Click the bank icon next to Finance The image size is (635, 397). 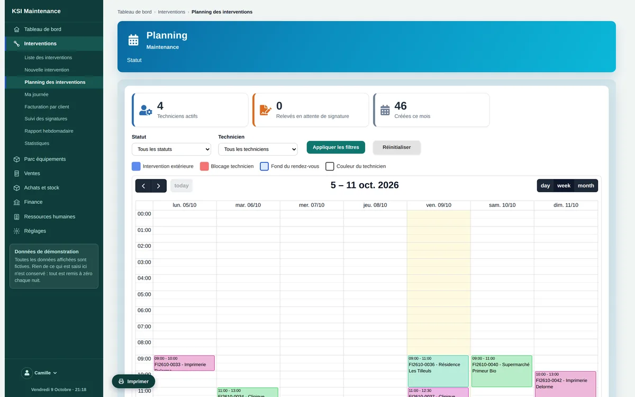16,202
